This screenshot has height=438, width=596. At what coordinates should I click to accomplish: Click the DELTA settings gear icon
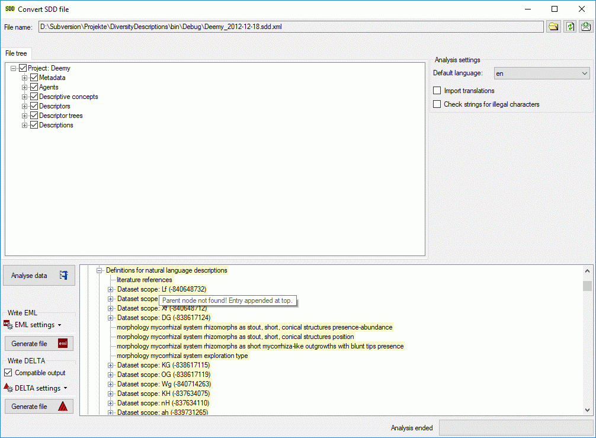[x=8, y=388]
